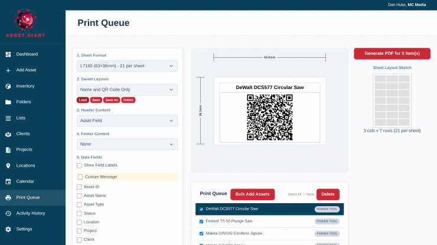Go to Clients page
Viewport: 437px width, 245px height.
[x=23, y=134]
